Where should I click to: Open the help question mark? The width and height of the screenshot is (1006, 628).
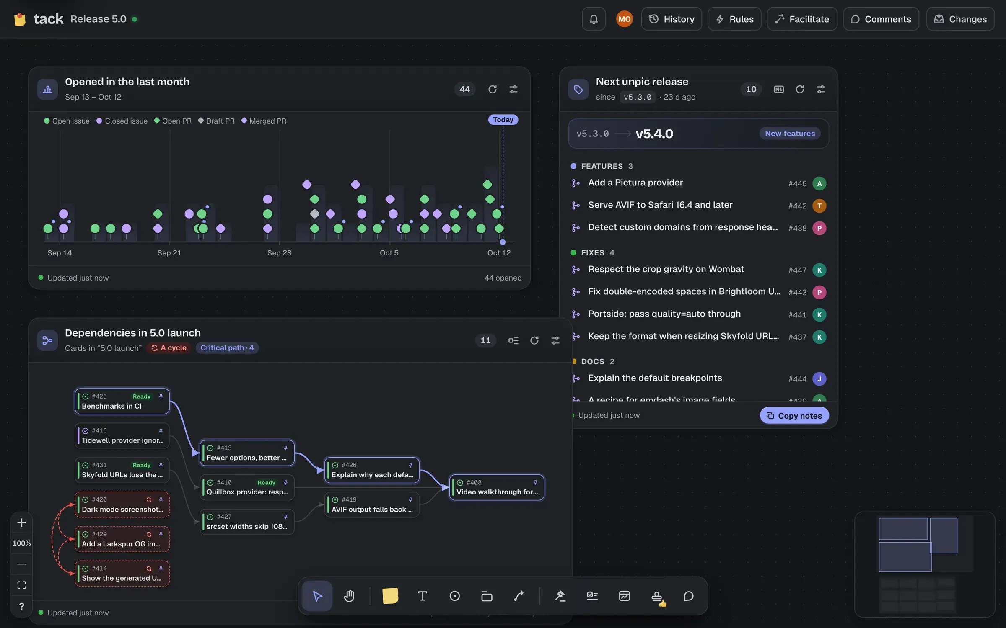(x=22, y=606)
